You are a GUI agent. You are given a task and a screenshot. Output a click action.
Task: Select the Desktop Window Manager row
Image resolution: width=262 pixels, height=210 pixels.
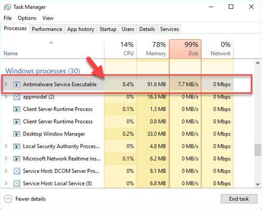(118, 134)
